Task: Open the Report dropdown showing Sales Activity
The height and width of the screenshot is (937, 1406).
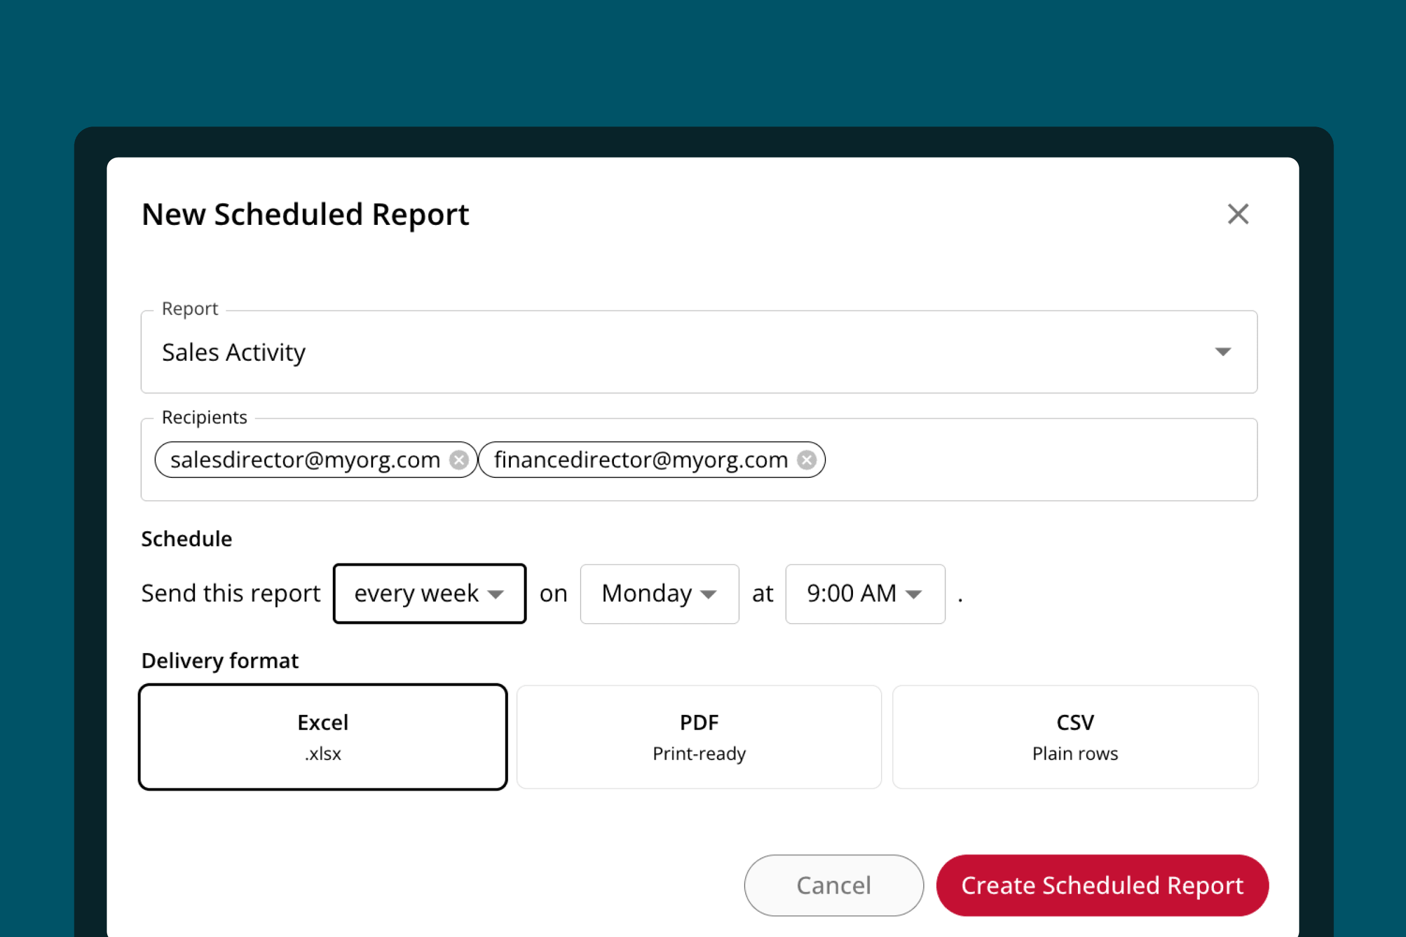Action: [699, 352]
